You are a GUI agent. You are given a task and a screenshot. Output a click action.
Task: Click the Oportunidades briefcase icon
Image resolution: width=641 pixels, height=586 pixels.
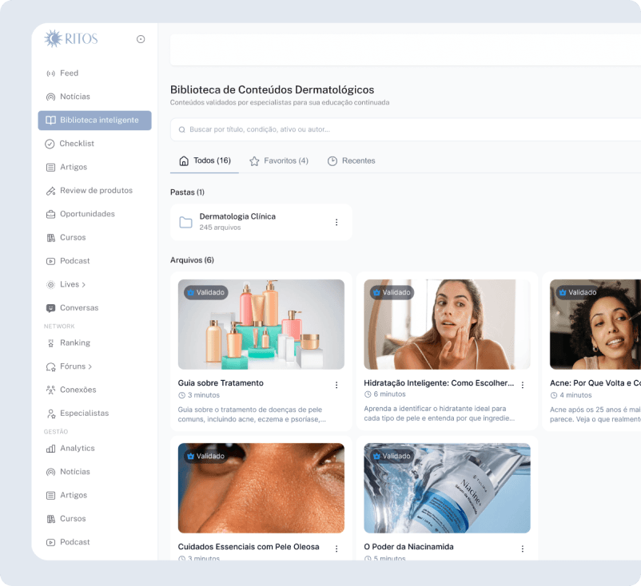coord(50,214)
